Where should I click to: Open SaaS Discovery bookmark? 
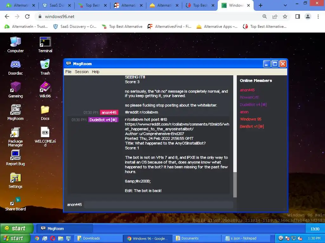75,27
